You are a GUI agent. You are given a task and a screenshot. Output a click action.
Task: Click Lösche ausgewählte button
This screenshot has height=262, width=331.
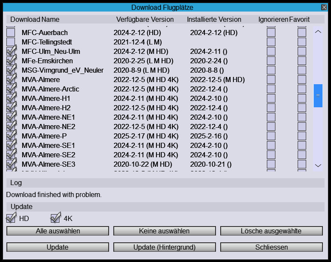(x=271, y=231)
